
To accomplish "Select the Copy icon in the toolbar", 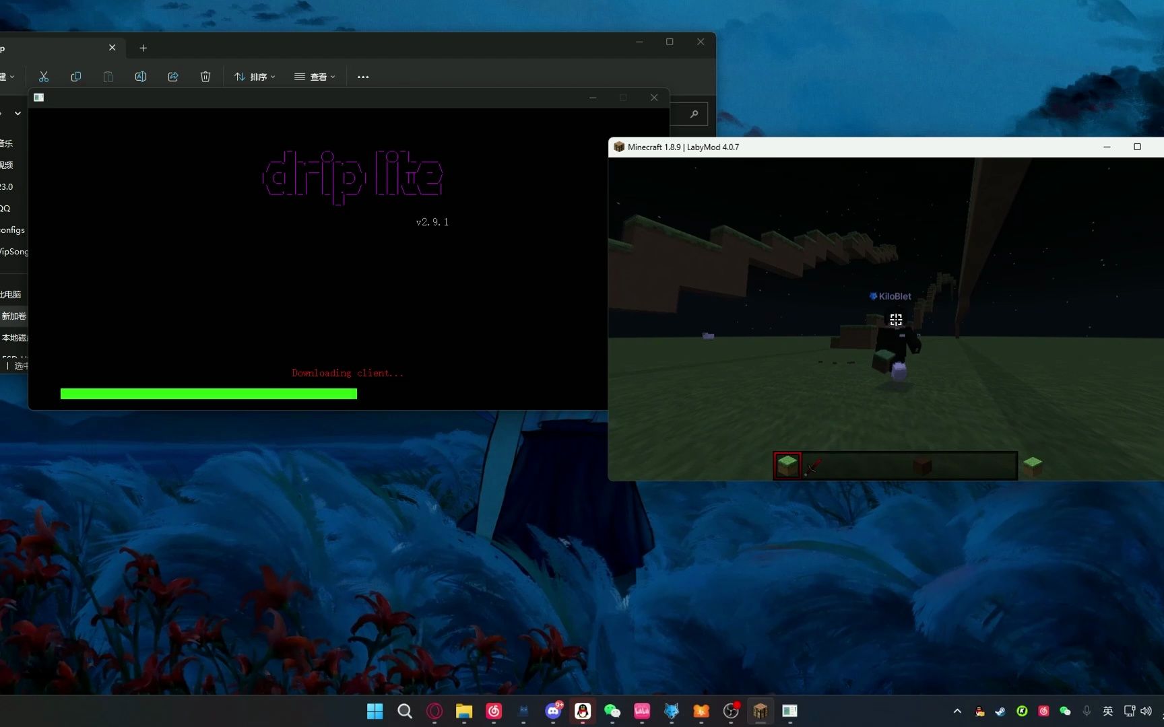I will coord(76,77).
